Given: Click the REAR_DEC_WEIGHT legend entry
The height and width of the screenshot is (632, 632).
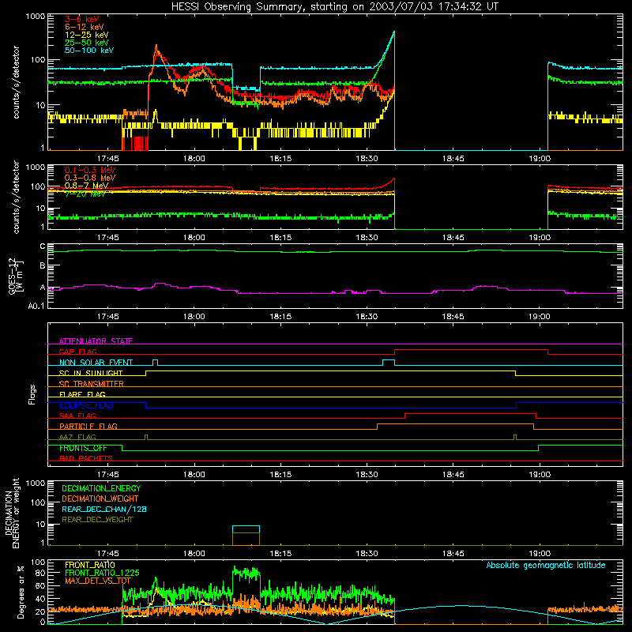Looking at the screenshot, I should (97, 520).
